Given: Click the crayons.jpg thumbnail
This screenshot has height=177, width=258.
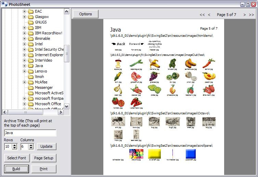Looking at the screenshot, I should (x=136, y=154).
